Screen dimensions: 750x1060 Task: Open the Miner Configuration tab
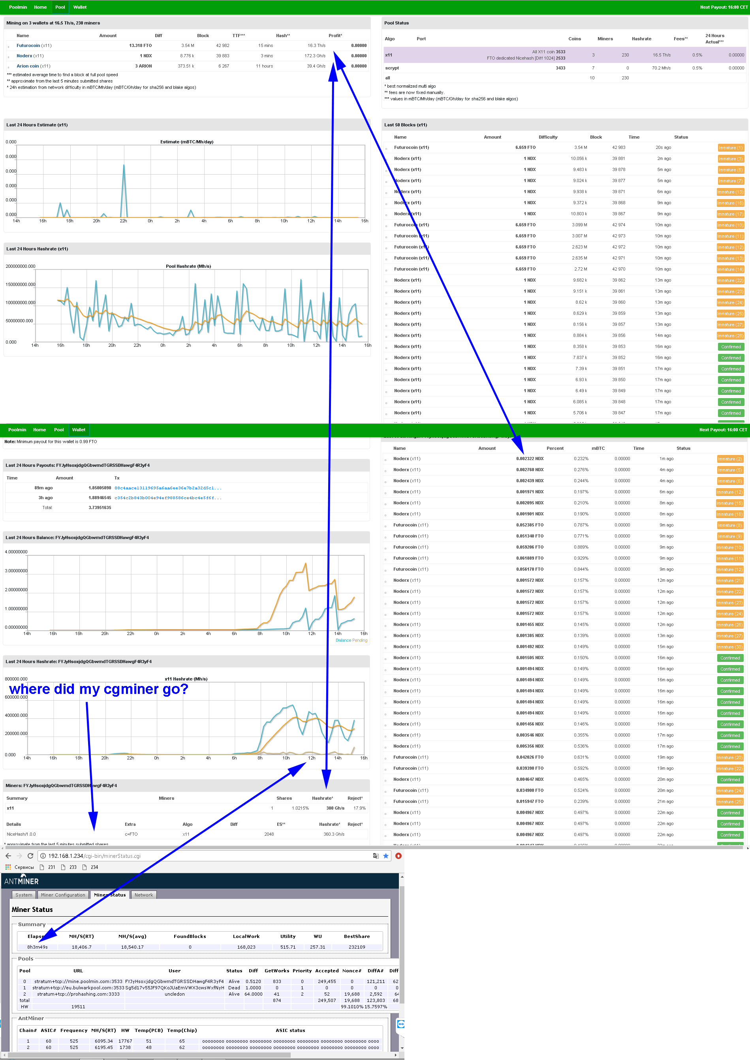click(x=63, y=895)
